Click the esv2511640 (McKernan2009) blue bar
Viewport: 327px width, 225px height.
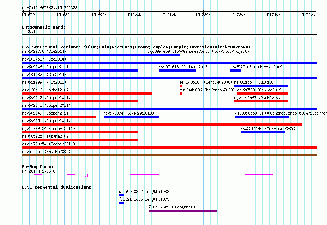click(x=263, y=132)
